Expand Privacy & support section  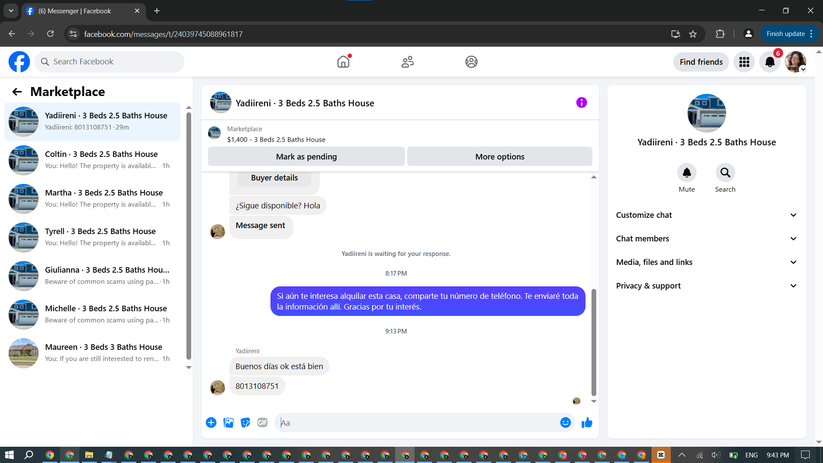click(706, 286)
